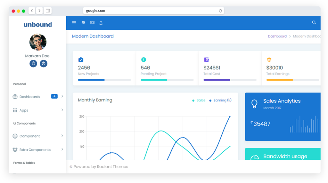Expand the Extra Components menu chevron
The image size is (328, 183).
point(62,149)
